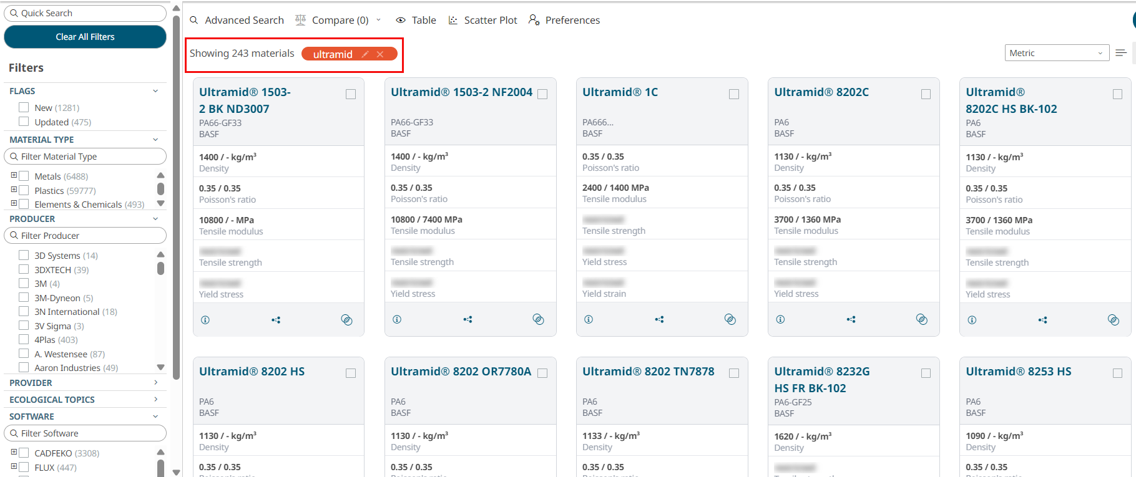Image resolution: width=1136 pixels, height=477 pixels.
Task: Open the Ultramid 8202 OR7780A link
Action: click(x=461, y=372)
